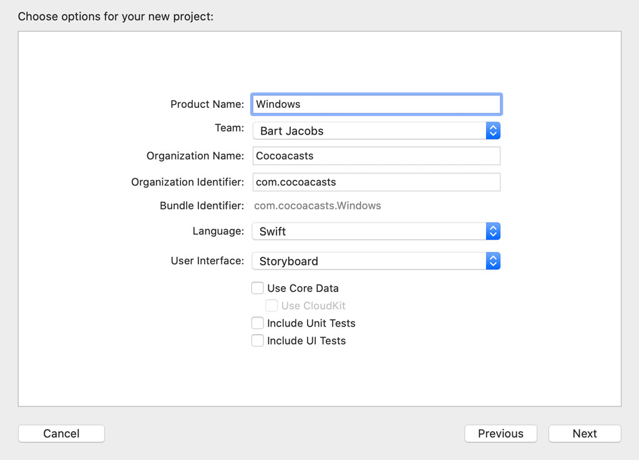The width and height of the screenshot is (639, 460).
Task: Enable the Use Core Data checkbox
Action: coord(258,288)
